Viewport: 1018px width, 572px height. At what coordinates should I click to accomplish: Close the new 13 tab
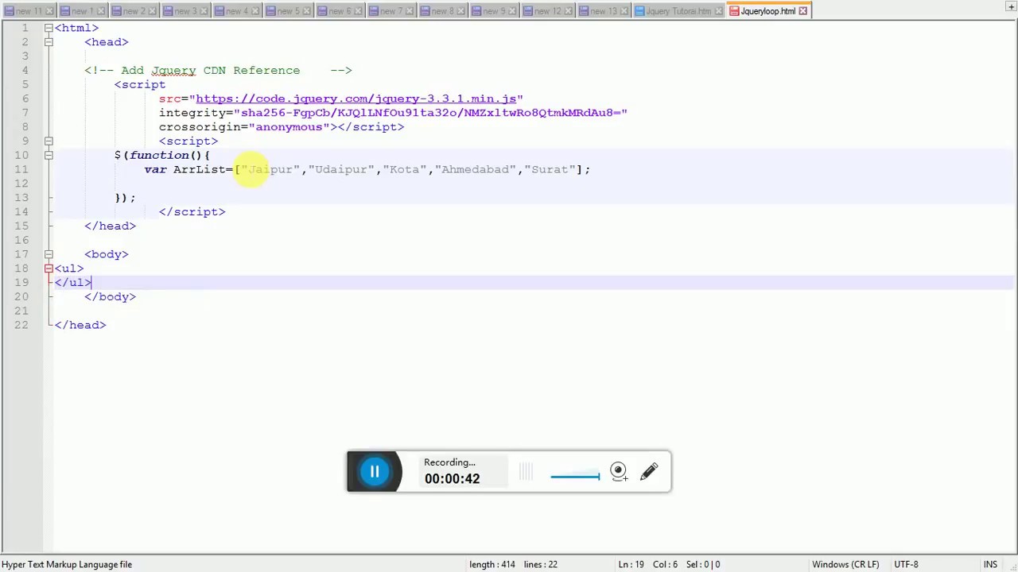624,11
